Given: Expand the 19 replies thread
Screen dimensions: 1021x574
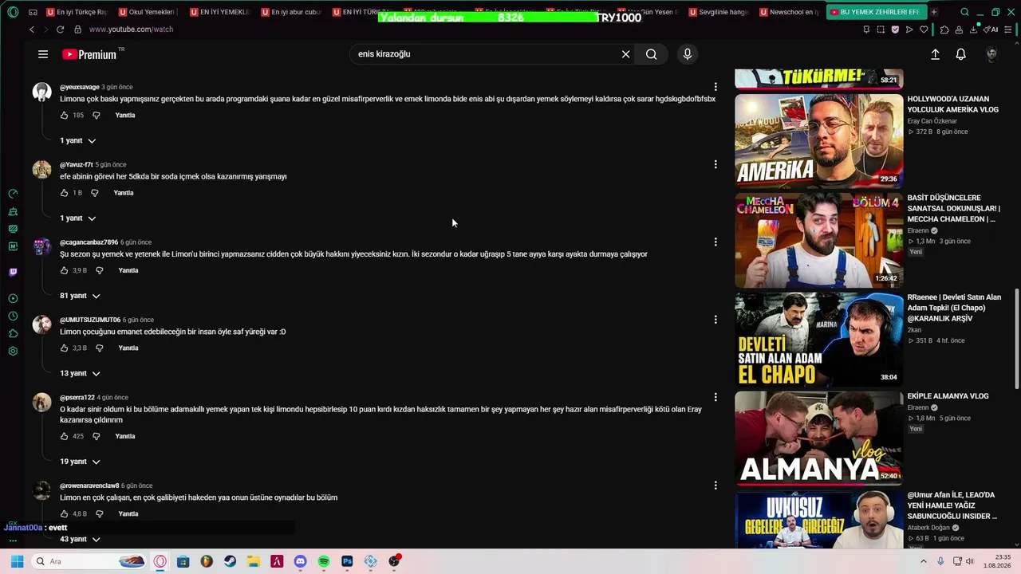Looking at the screenshot, I should pyautogui.click(x=81, y=462).
